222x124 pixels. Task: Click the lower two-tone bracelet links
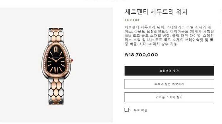click(56, 91)
